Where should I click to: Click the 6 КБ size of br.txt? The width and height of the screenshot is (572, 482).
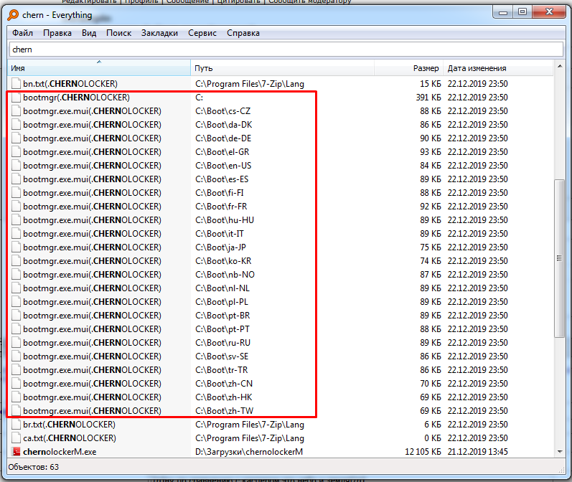[x=433, y=425]
